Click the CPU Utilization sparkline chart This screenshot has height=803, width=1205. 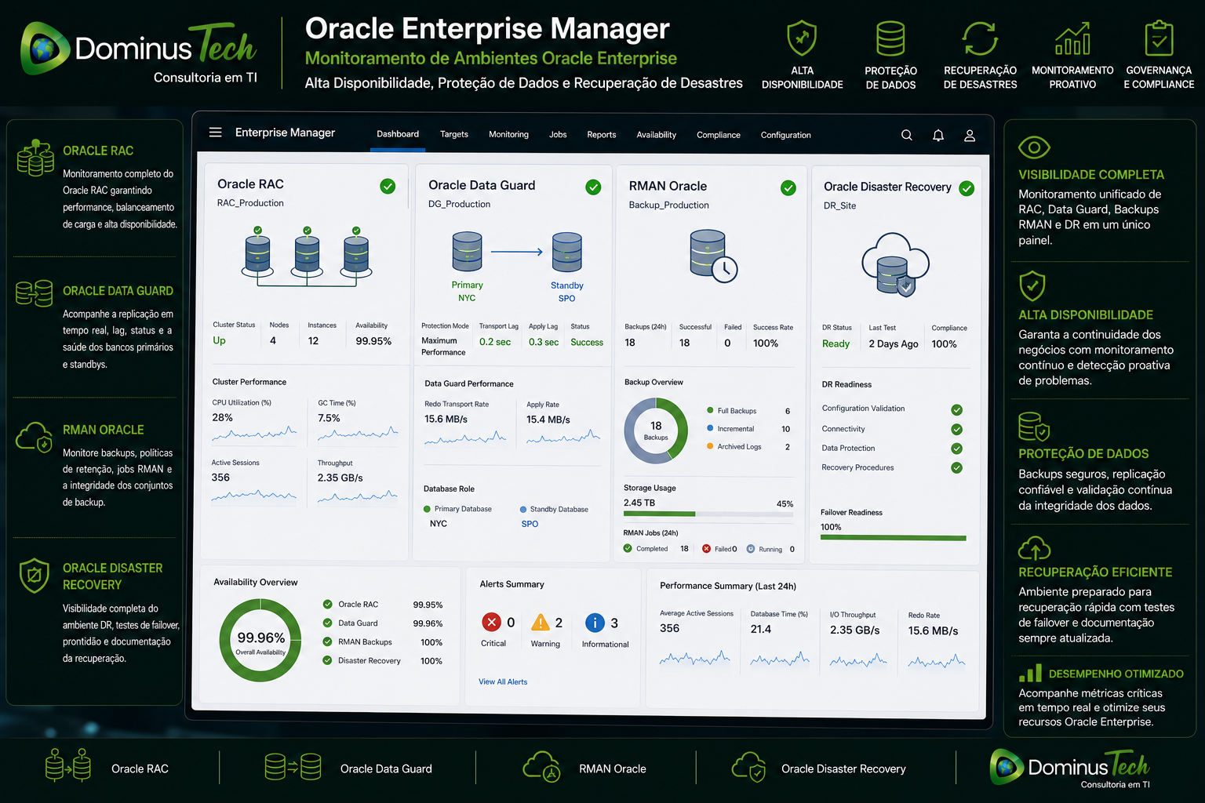click(255, 433)
